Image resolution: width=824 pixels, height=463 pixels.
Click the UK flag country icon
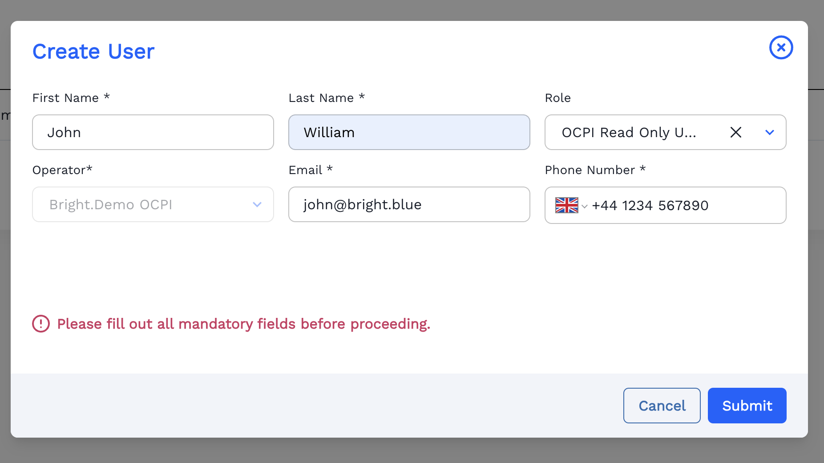566,205
